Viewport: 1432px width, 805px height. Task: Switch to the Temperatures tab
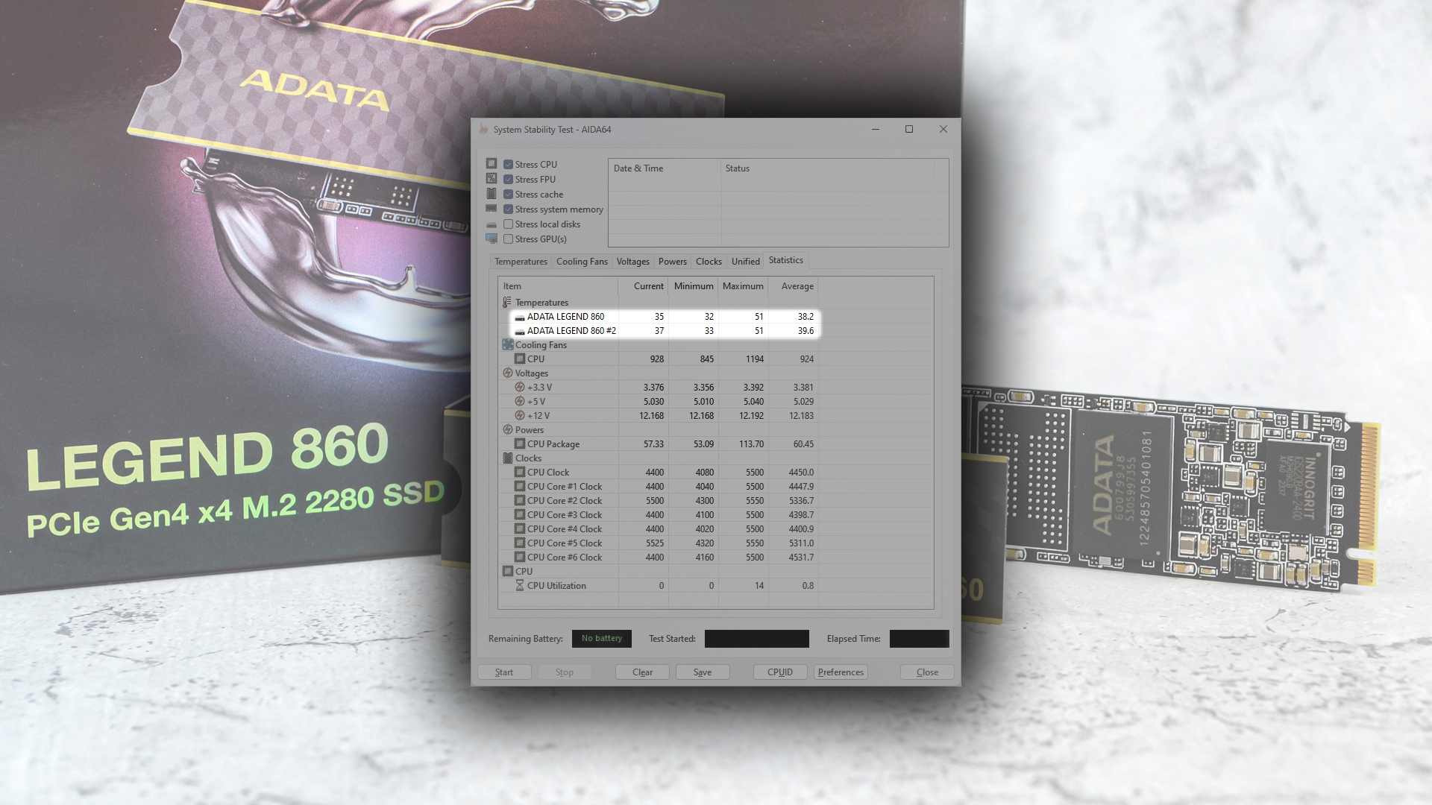pyautogui.click(x=521, y=262)
